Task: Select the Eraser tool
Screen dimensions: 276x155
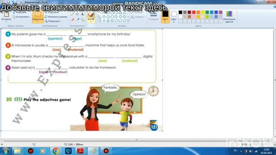Action: click(x=73, y=20)
